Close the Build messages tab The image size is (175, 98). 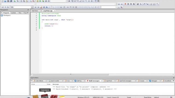pos(102,81)
